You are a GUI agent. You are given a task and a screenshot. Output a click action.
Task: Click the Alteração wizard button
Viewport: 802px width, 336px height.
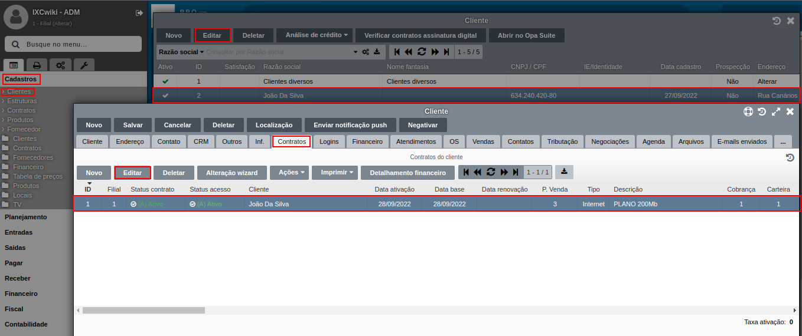232,173
